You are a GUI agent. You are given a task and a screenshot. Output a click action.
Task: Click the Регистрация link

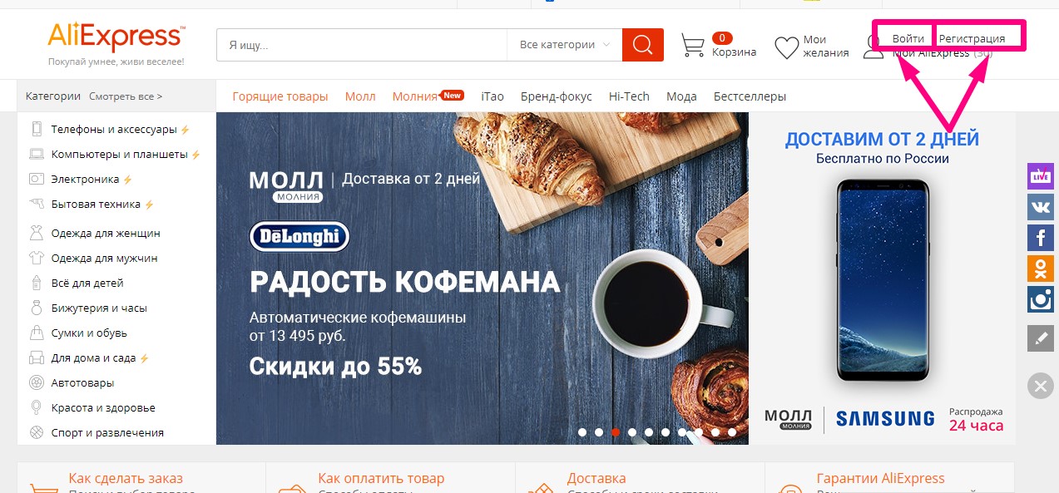(x=972, y=38)
